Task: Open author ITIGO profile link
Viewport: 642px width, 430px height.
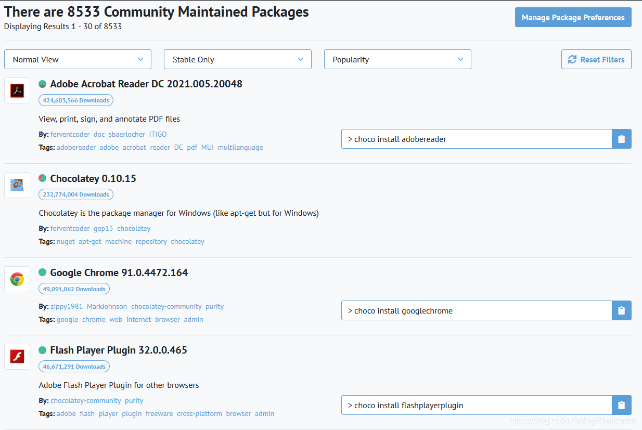Action: click(x=158, y=134)
